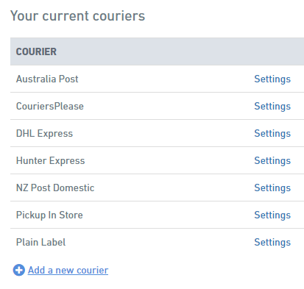Select the Plain Label courier name

40,242
